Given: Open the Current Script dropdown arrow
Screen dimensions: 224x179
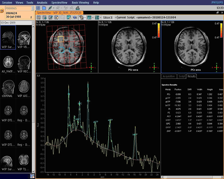Looking at the screenshot, I should click(115, 18).
